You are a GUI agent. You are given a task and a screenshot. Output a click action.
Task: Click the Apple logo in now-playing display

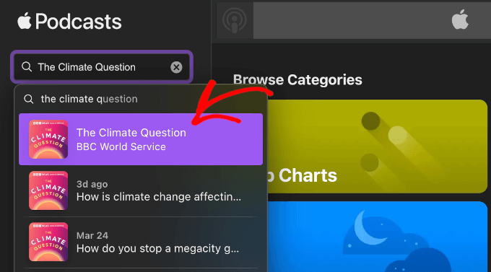pyautogui.click(x=460, y=19)
